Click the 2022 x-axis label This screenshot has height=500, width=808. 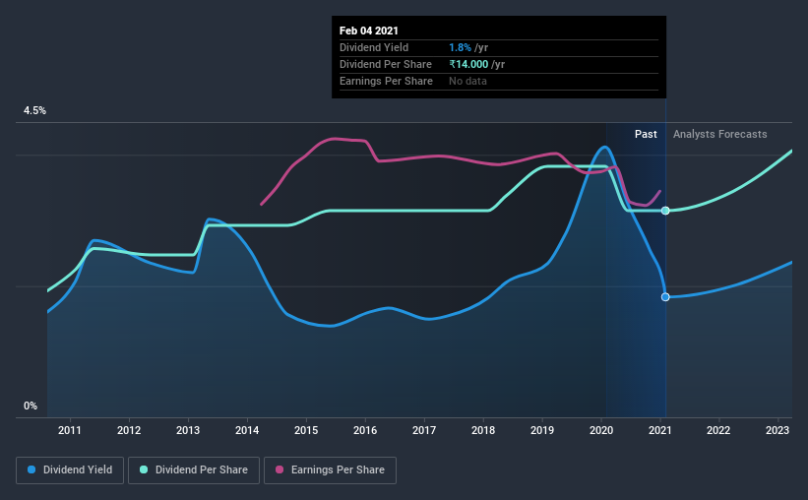pyautogui.click(x=718, y=430)
